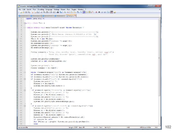Click the vertical scrollbar up arrow
The height and width of the screenshot is (136, 182).
[x=159, y=19]
